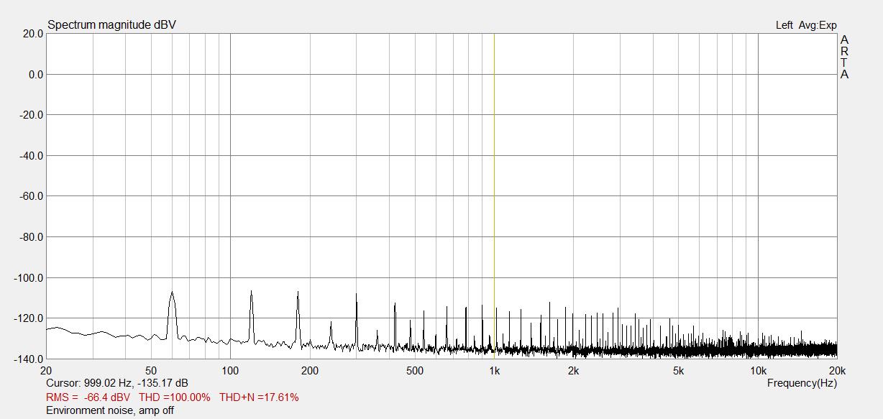The height and width of the screenshot is (419, 883).
Task: Click the -120.0 magnitude axis label
Action: 29,318
